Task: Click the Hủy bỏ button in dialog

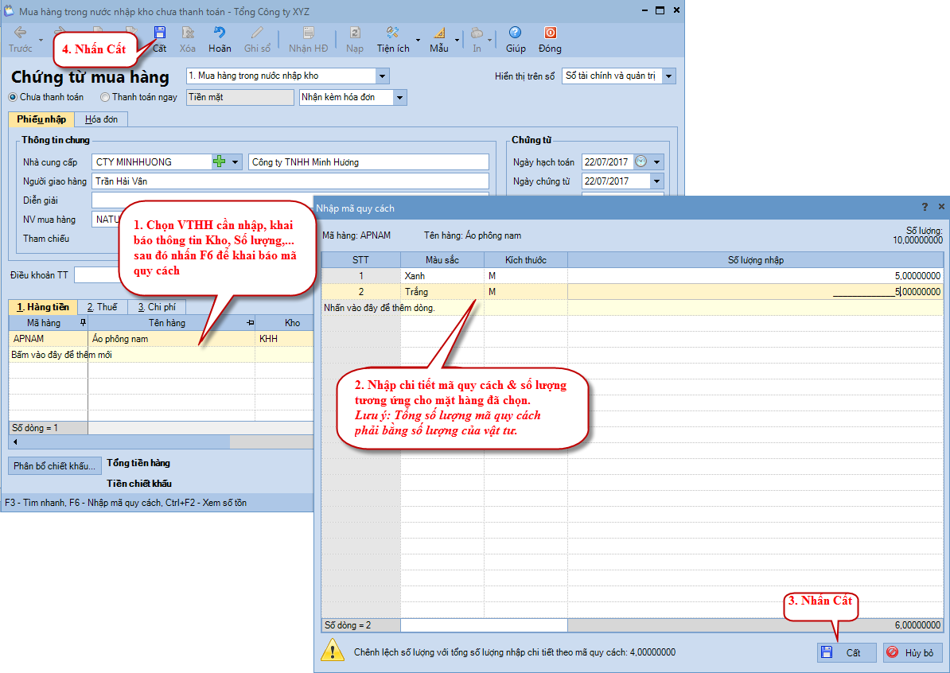Action: click(913, 652)
